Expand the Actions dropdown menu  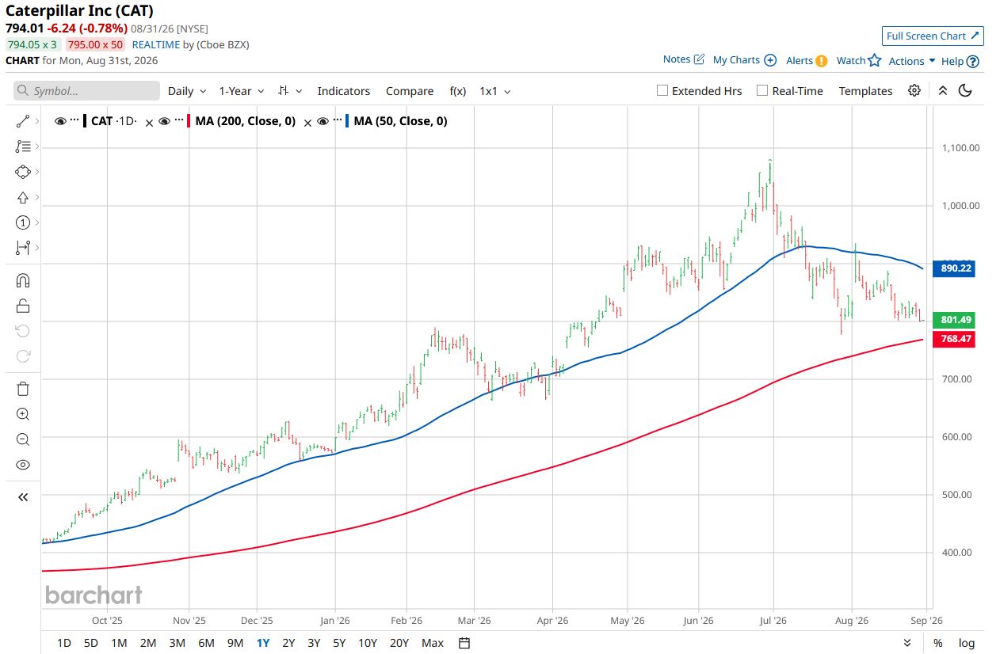point(912,61)
